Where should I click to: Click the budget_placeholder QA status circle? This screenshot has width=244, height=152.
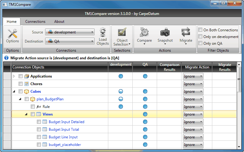point(145,145)
